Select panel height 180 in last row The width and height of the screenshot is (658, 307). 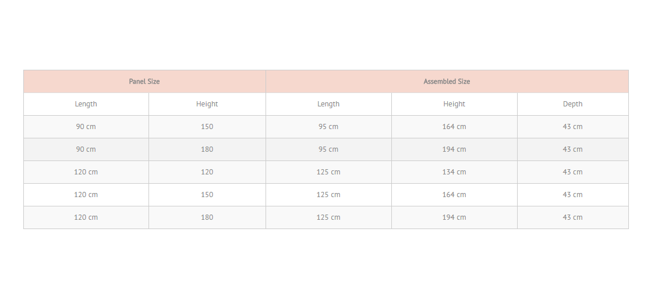click(207, 217)
